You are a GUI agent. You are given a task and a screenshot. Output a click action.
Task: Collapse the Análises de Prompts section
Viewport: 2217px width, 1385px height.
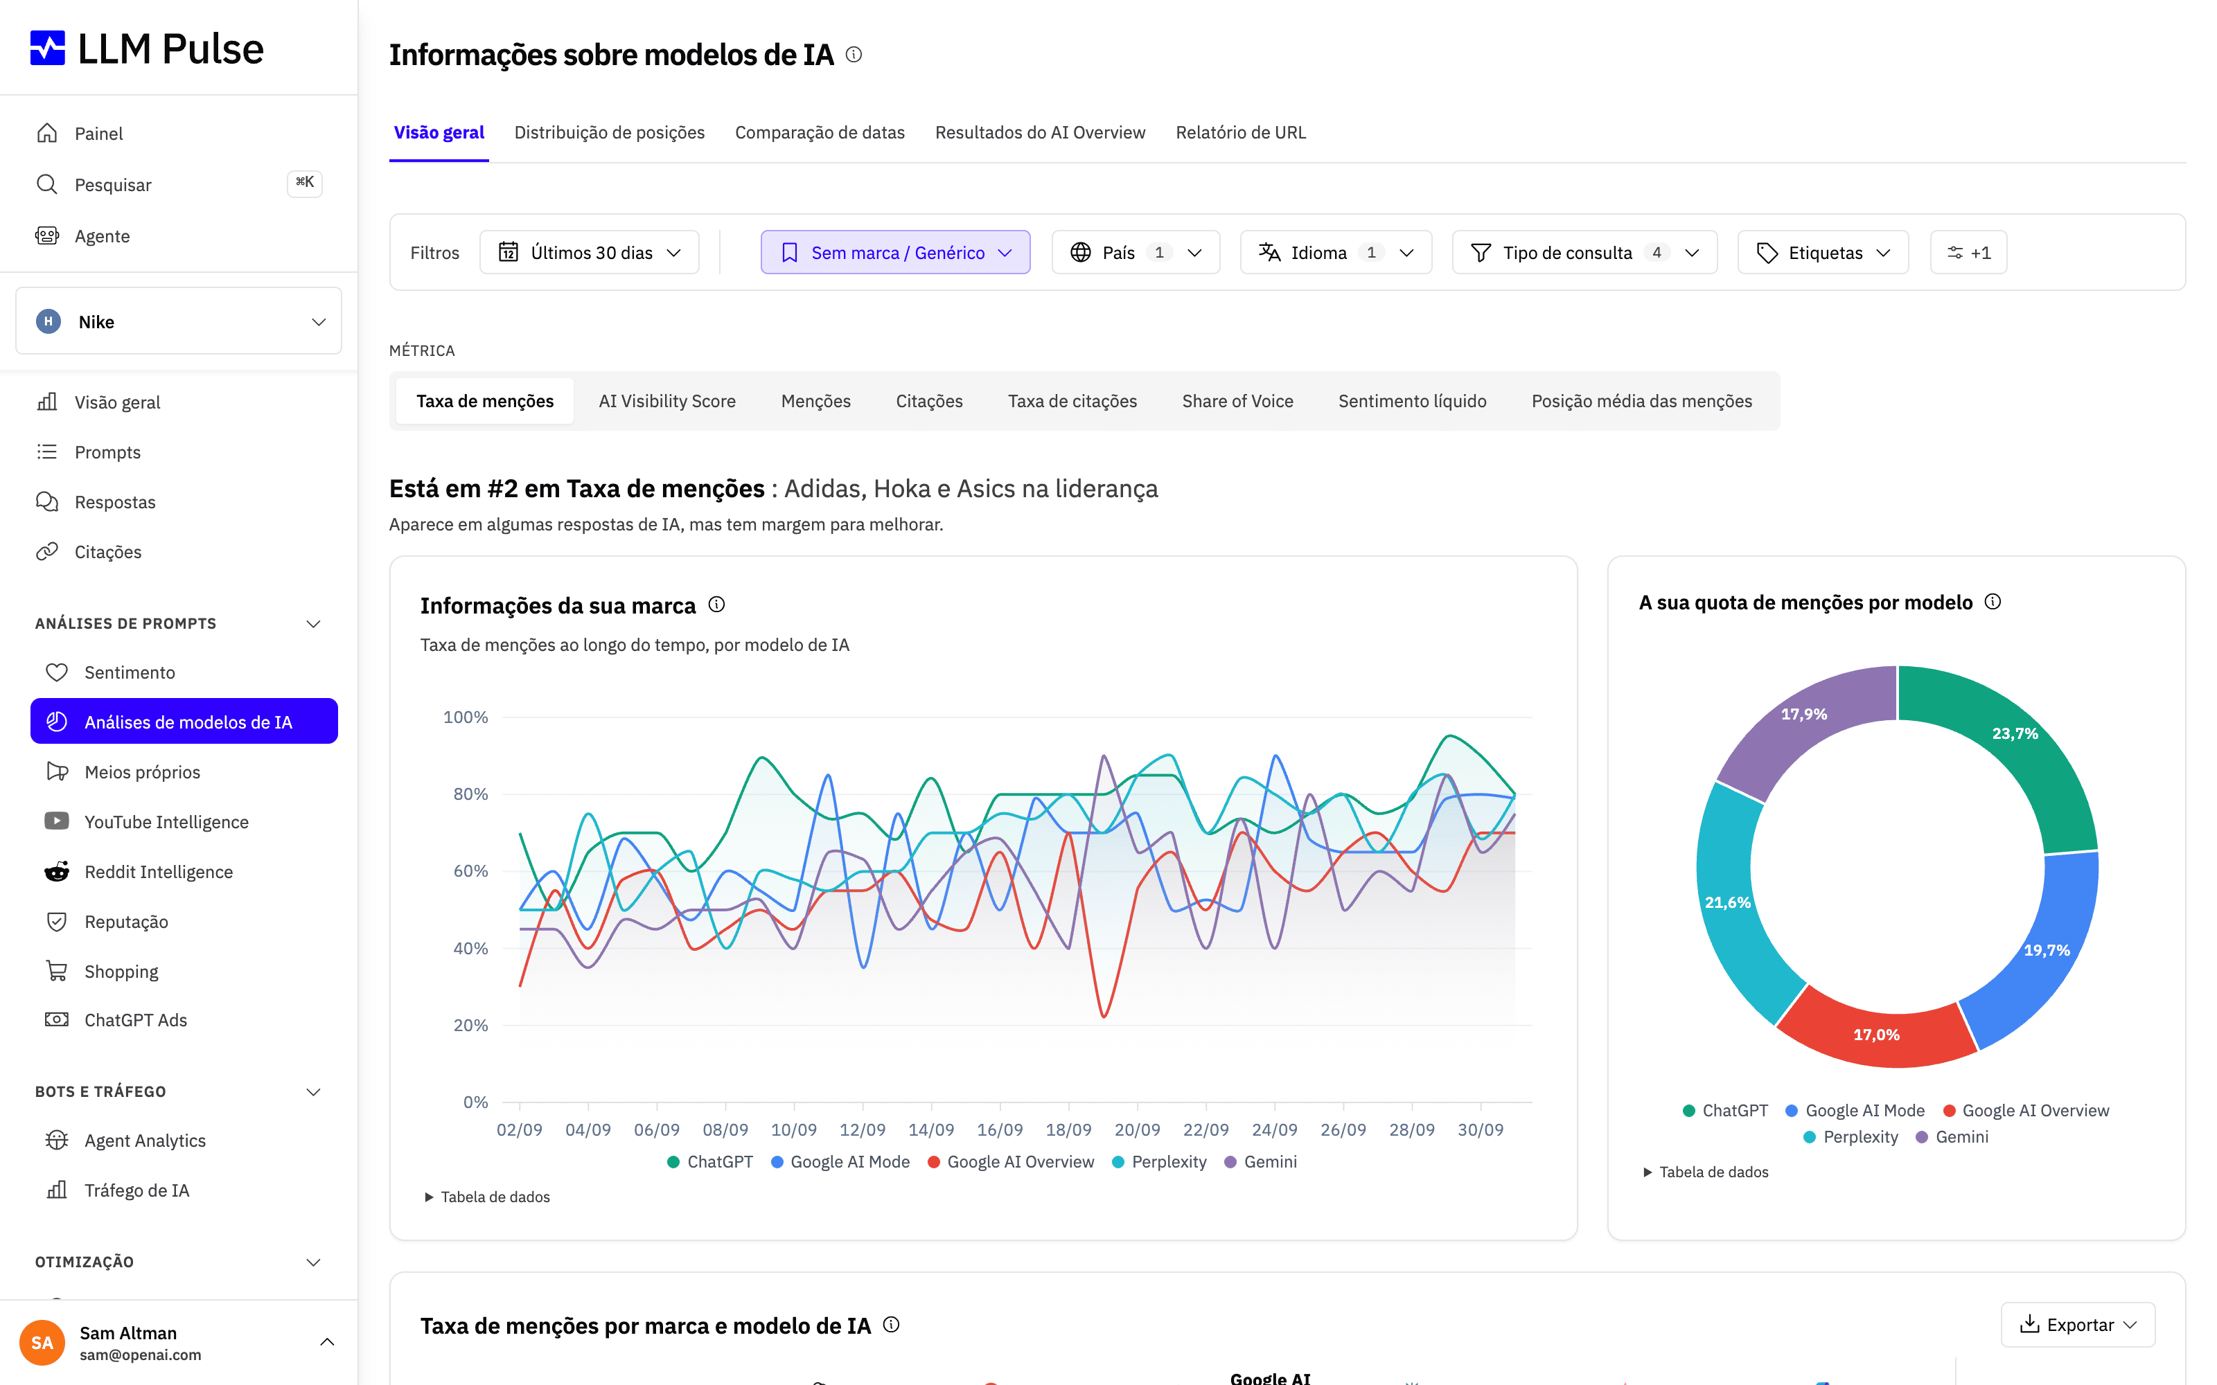(x=179, y=624)
